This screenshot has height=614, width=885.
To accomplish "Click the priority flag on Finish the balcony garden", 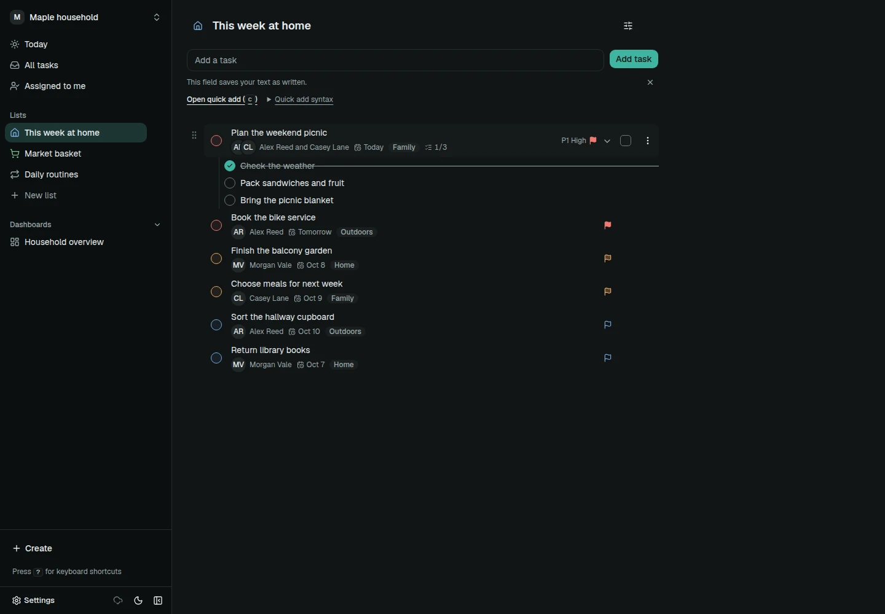I will pyautogui.click(x=608, y=258).
